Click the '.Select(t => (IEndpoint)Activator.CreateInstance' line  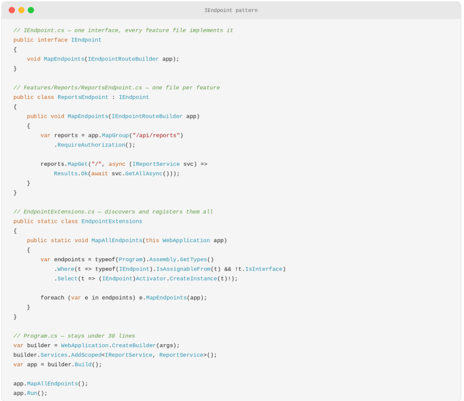(x=146, y=278)
